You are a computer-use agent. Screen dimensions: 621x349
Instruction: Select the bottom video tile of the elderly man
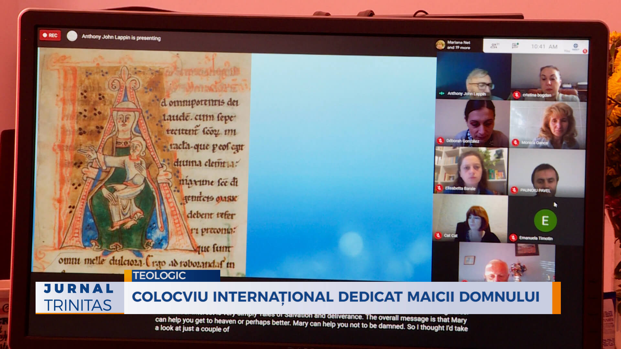click(507, 262)
